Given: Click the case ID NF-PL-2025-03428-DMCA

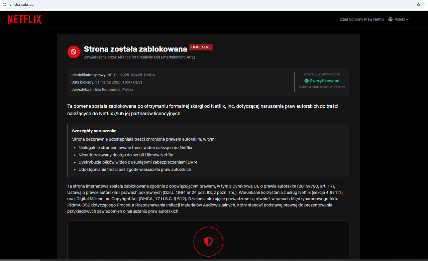Looking at the screenshot, I should tap(131, 75).
